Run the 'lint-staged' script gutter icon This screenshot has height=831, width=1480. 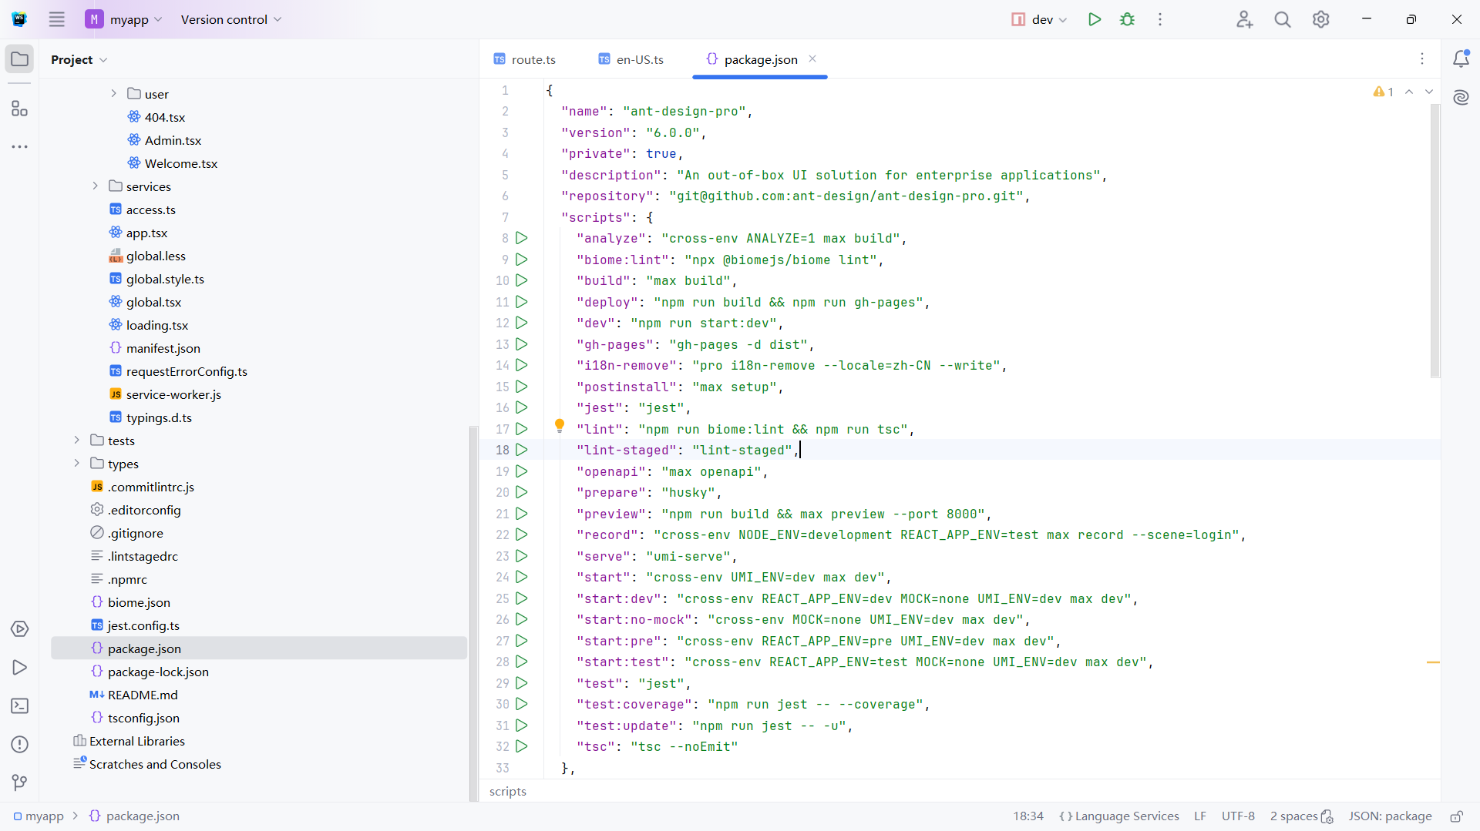point(522,450)
